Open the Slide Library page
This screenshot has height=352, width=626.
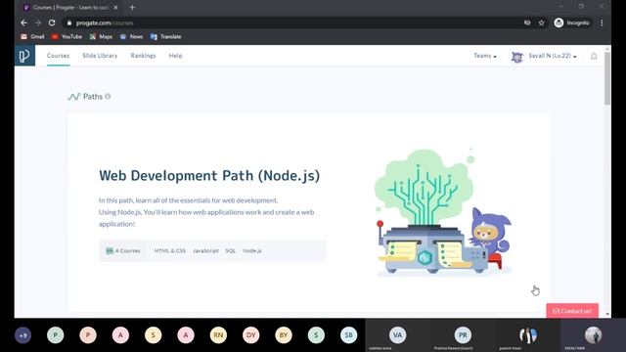(100, 56)
